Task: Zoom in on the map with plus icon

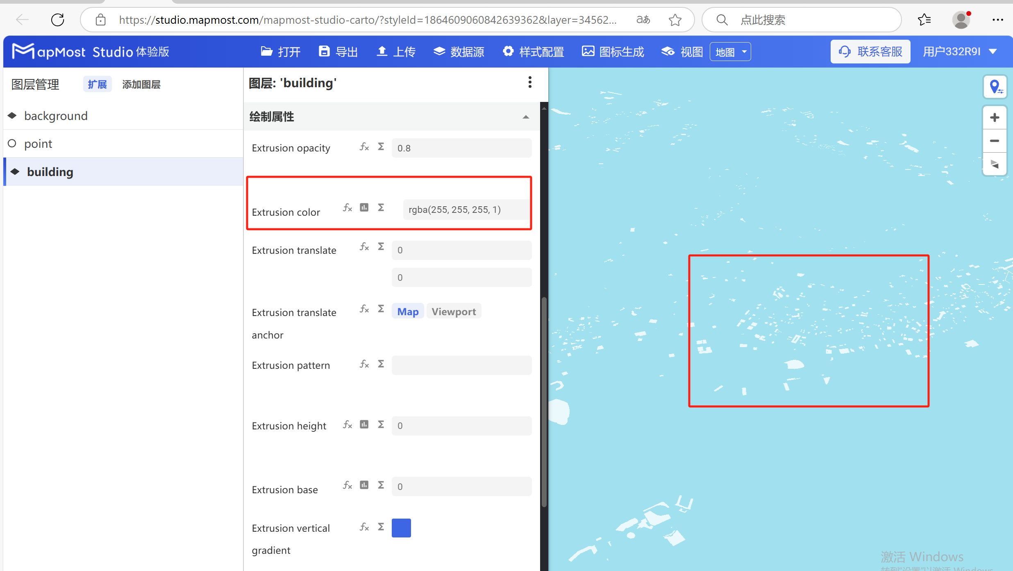Action: tap(995, 117)
